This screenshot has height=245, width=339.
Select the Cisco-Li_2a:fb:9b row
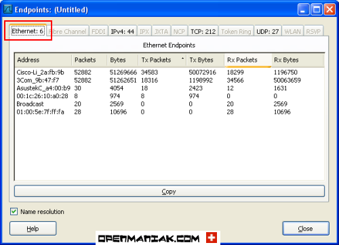tap(169, 72)
